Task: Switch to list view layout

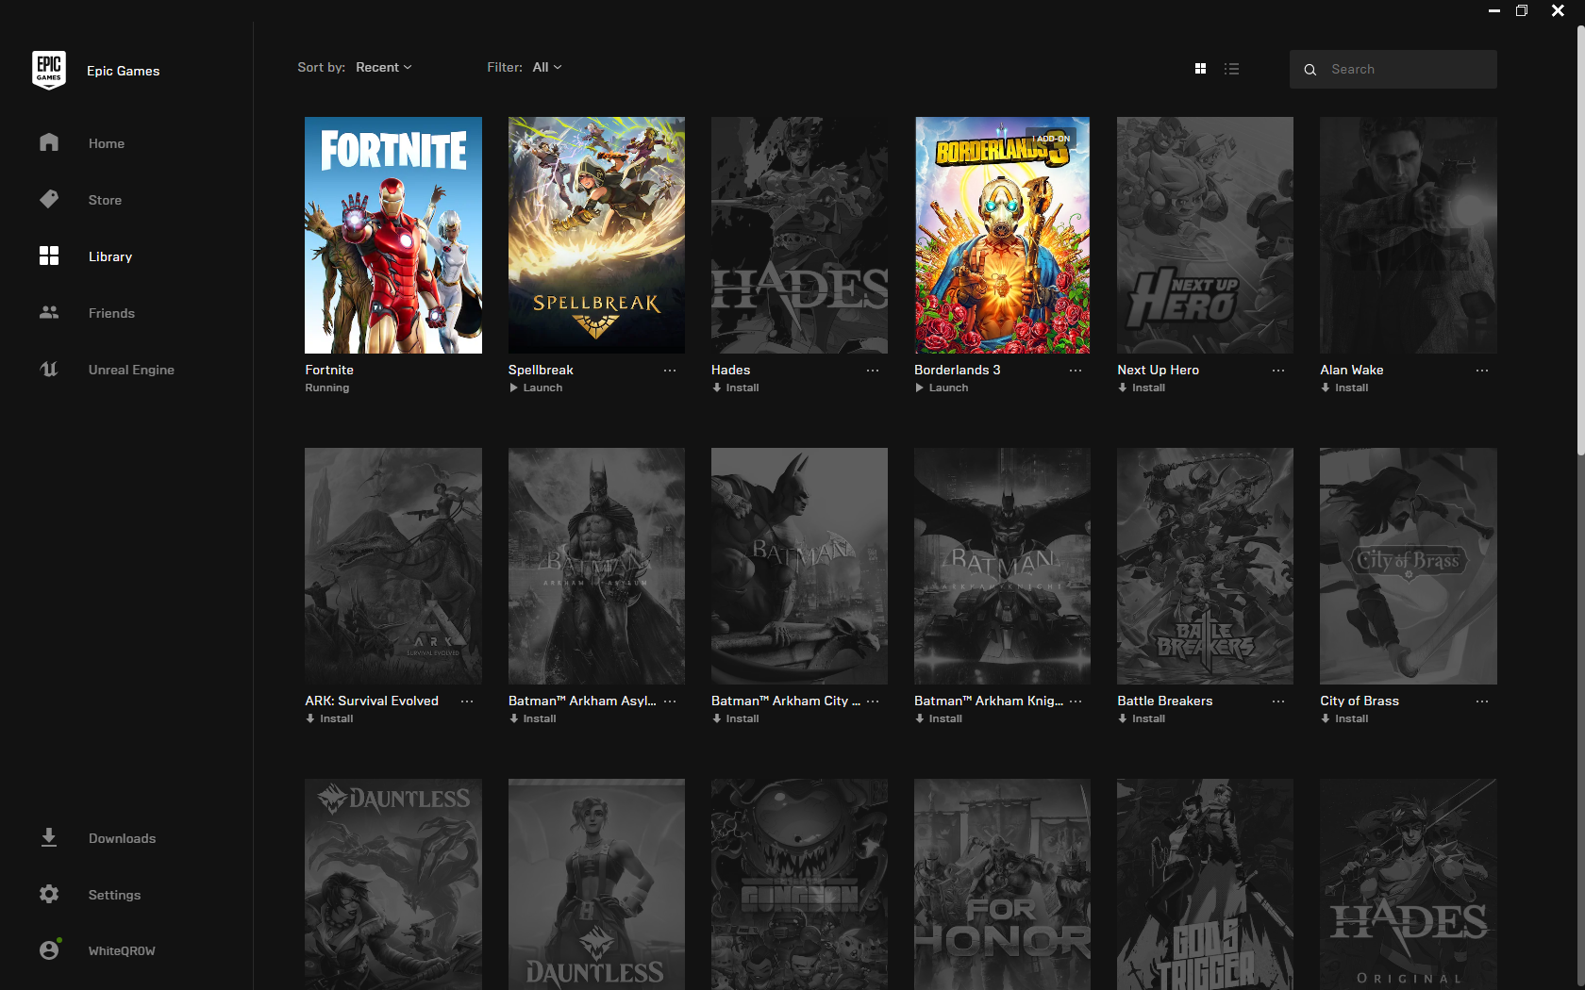Action: click(1231, 69)
